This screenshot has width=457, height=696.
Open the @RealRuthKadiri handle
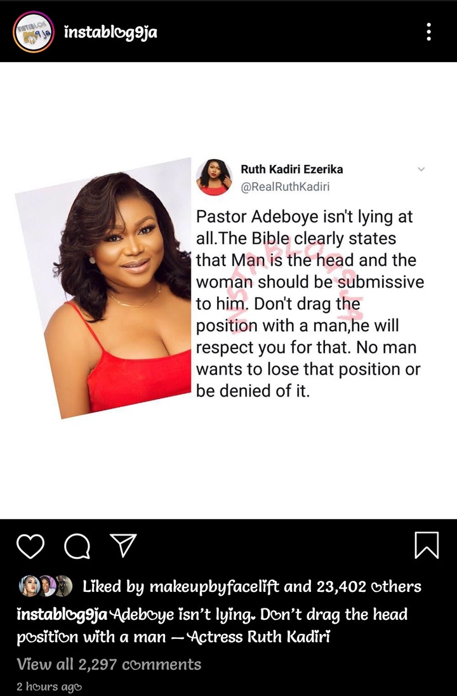(285, 187)
